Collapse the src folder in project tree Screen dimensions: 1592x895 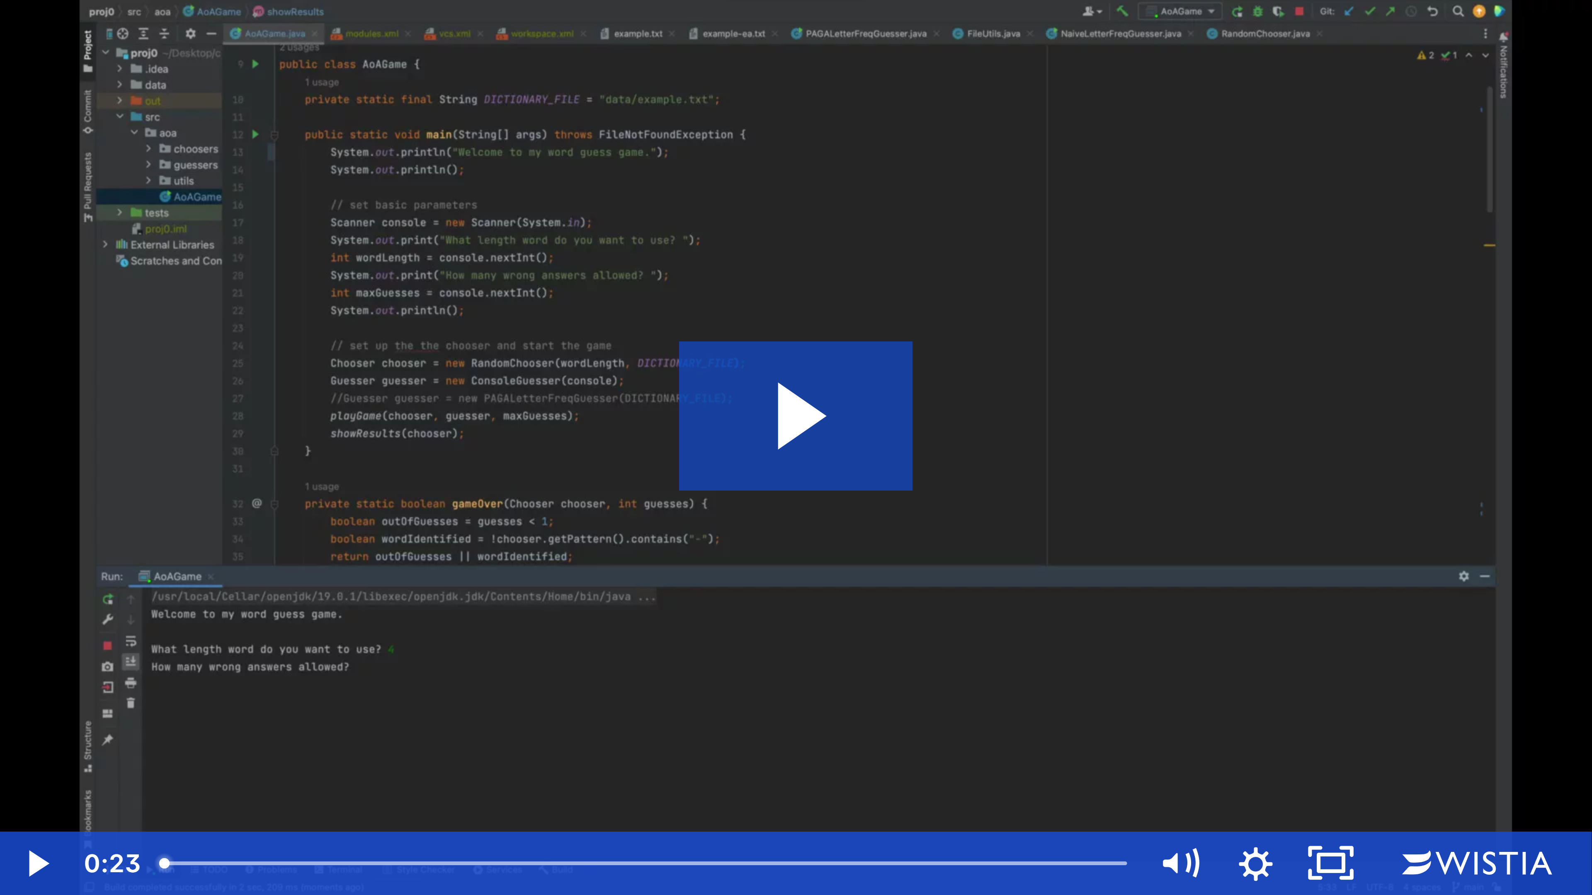pos(120,117)
